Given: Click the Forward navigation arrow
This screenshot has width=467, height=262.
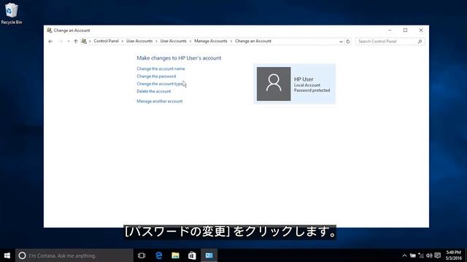Looking at the screenshot, I should point(61,41).
